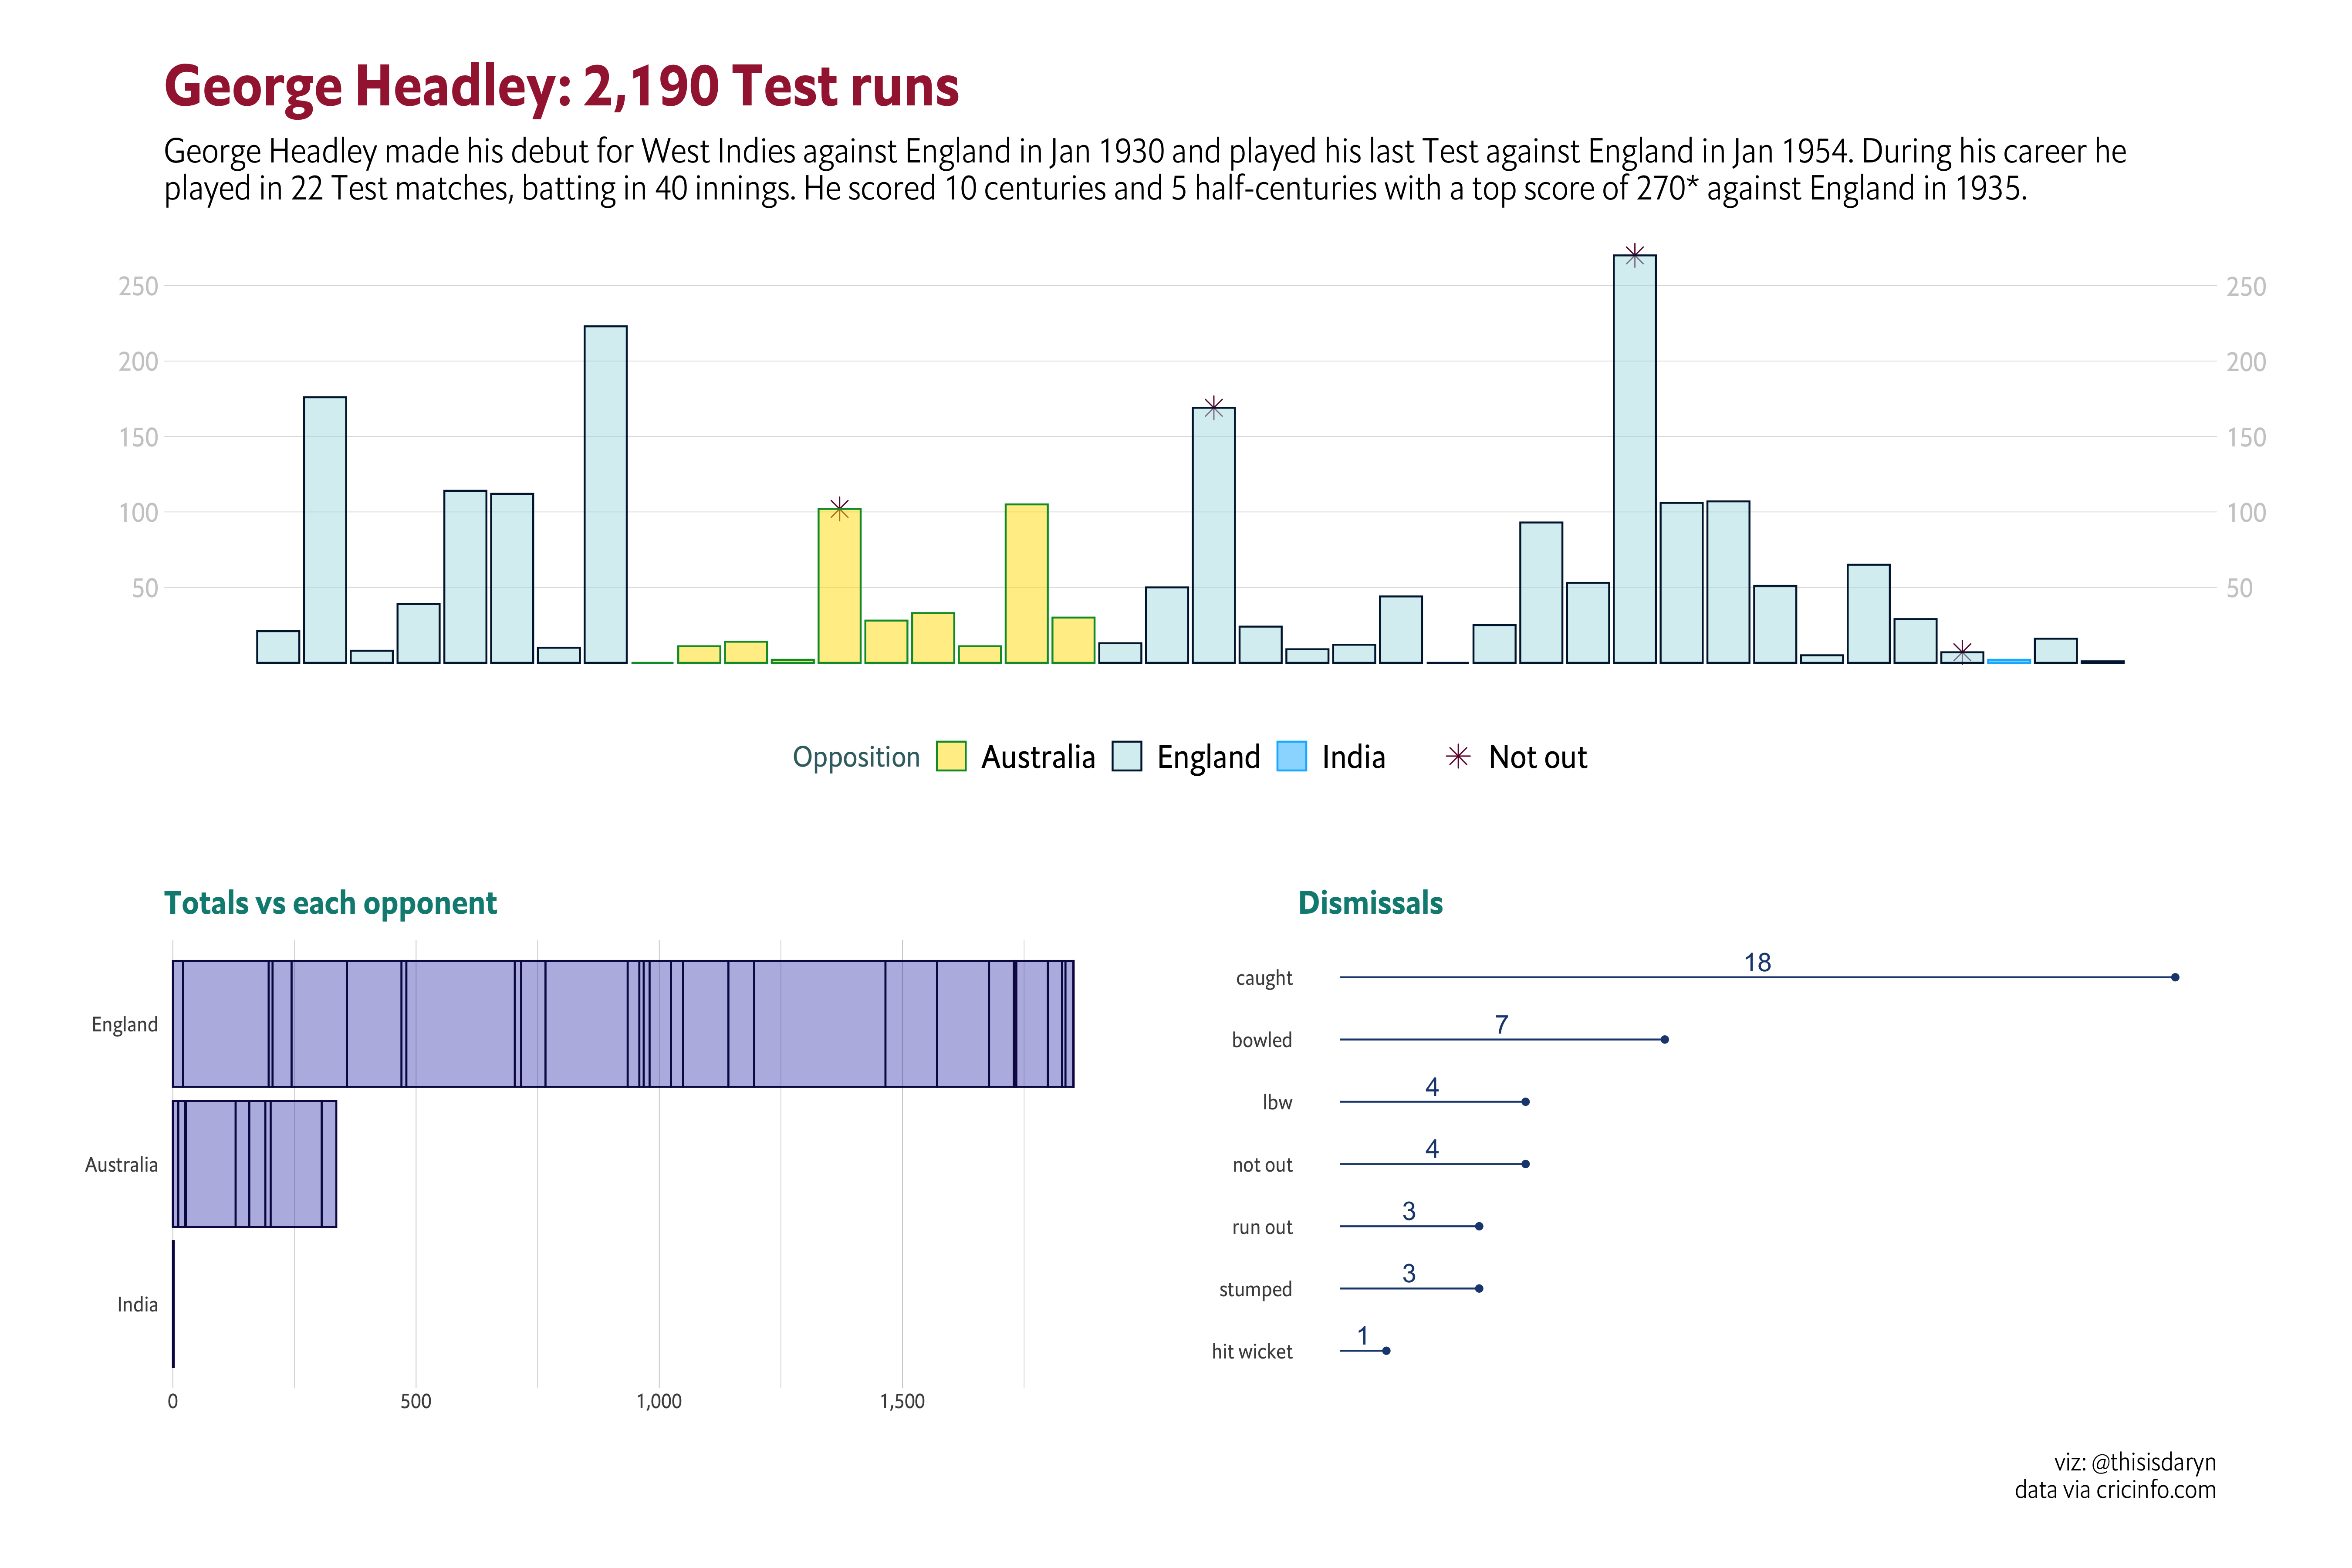
Task: Click the small blue India innings bar
Action: tap(2008, 661)
